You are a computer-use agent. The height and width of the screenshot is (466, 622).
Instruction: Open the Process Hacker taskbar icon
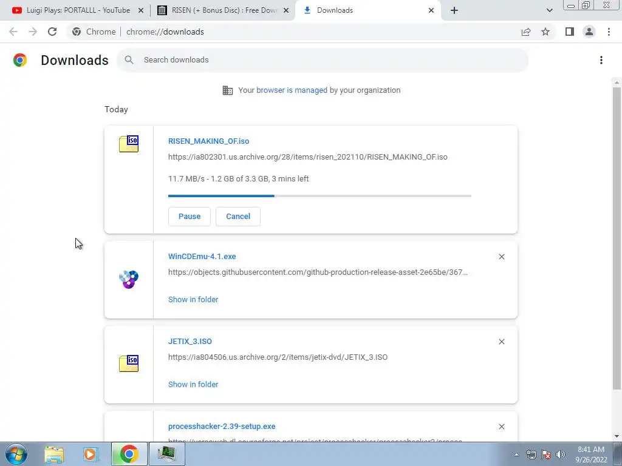(166, 454)
